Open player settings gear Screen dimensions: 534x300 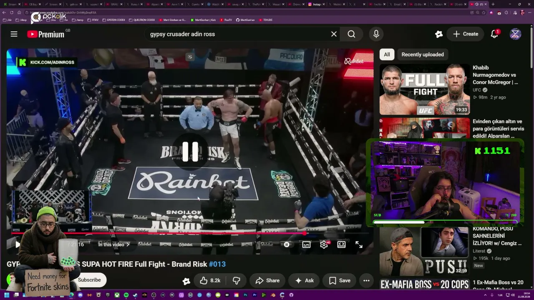point(324,245)
